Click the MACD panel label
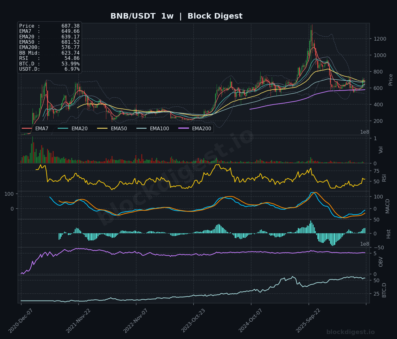The image size is (397, 339). (387, 206)
